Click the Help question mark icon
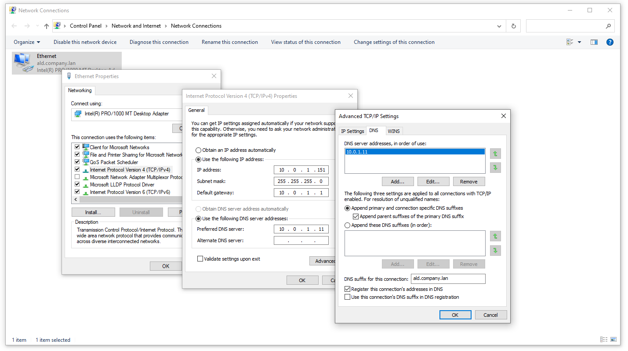628x351 pixels. click(x=610, y=42)
